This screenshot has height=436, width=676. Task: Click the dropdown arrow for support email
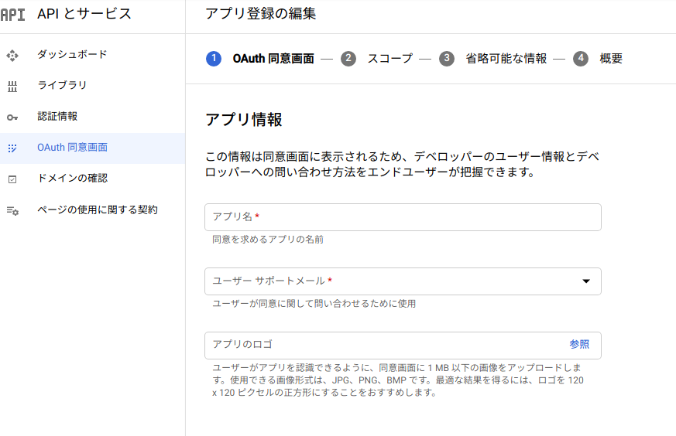pyautogui.click(x=586, y=281)
